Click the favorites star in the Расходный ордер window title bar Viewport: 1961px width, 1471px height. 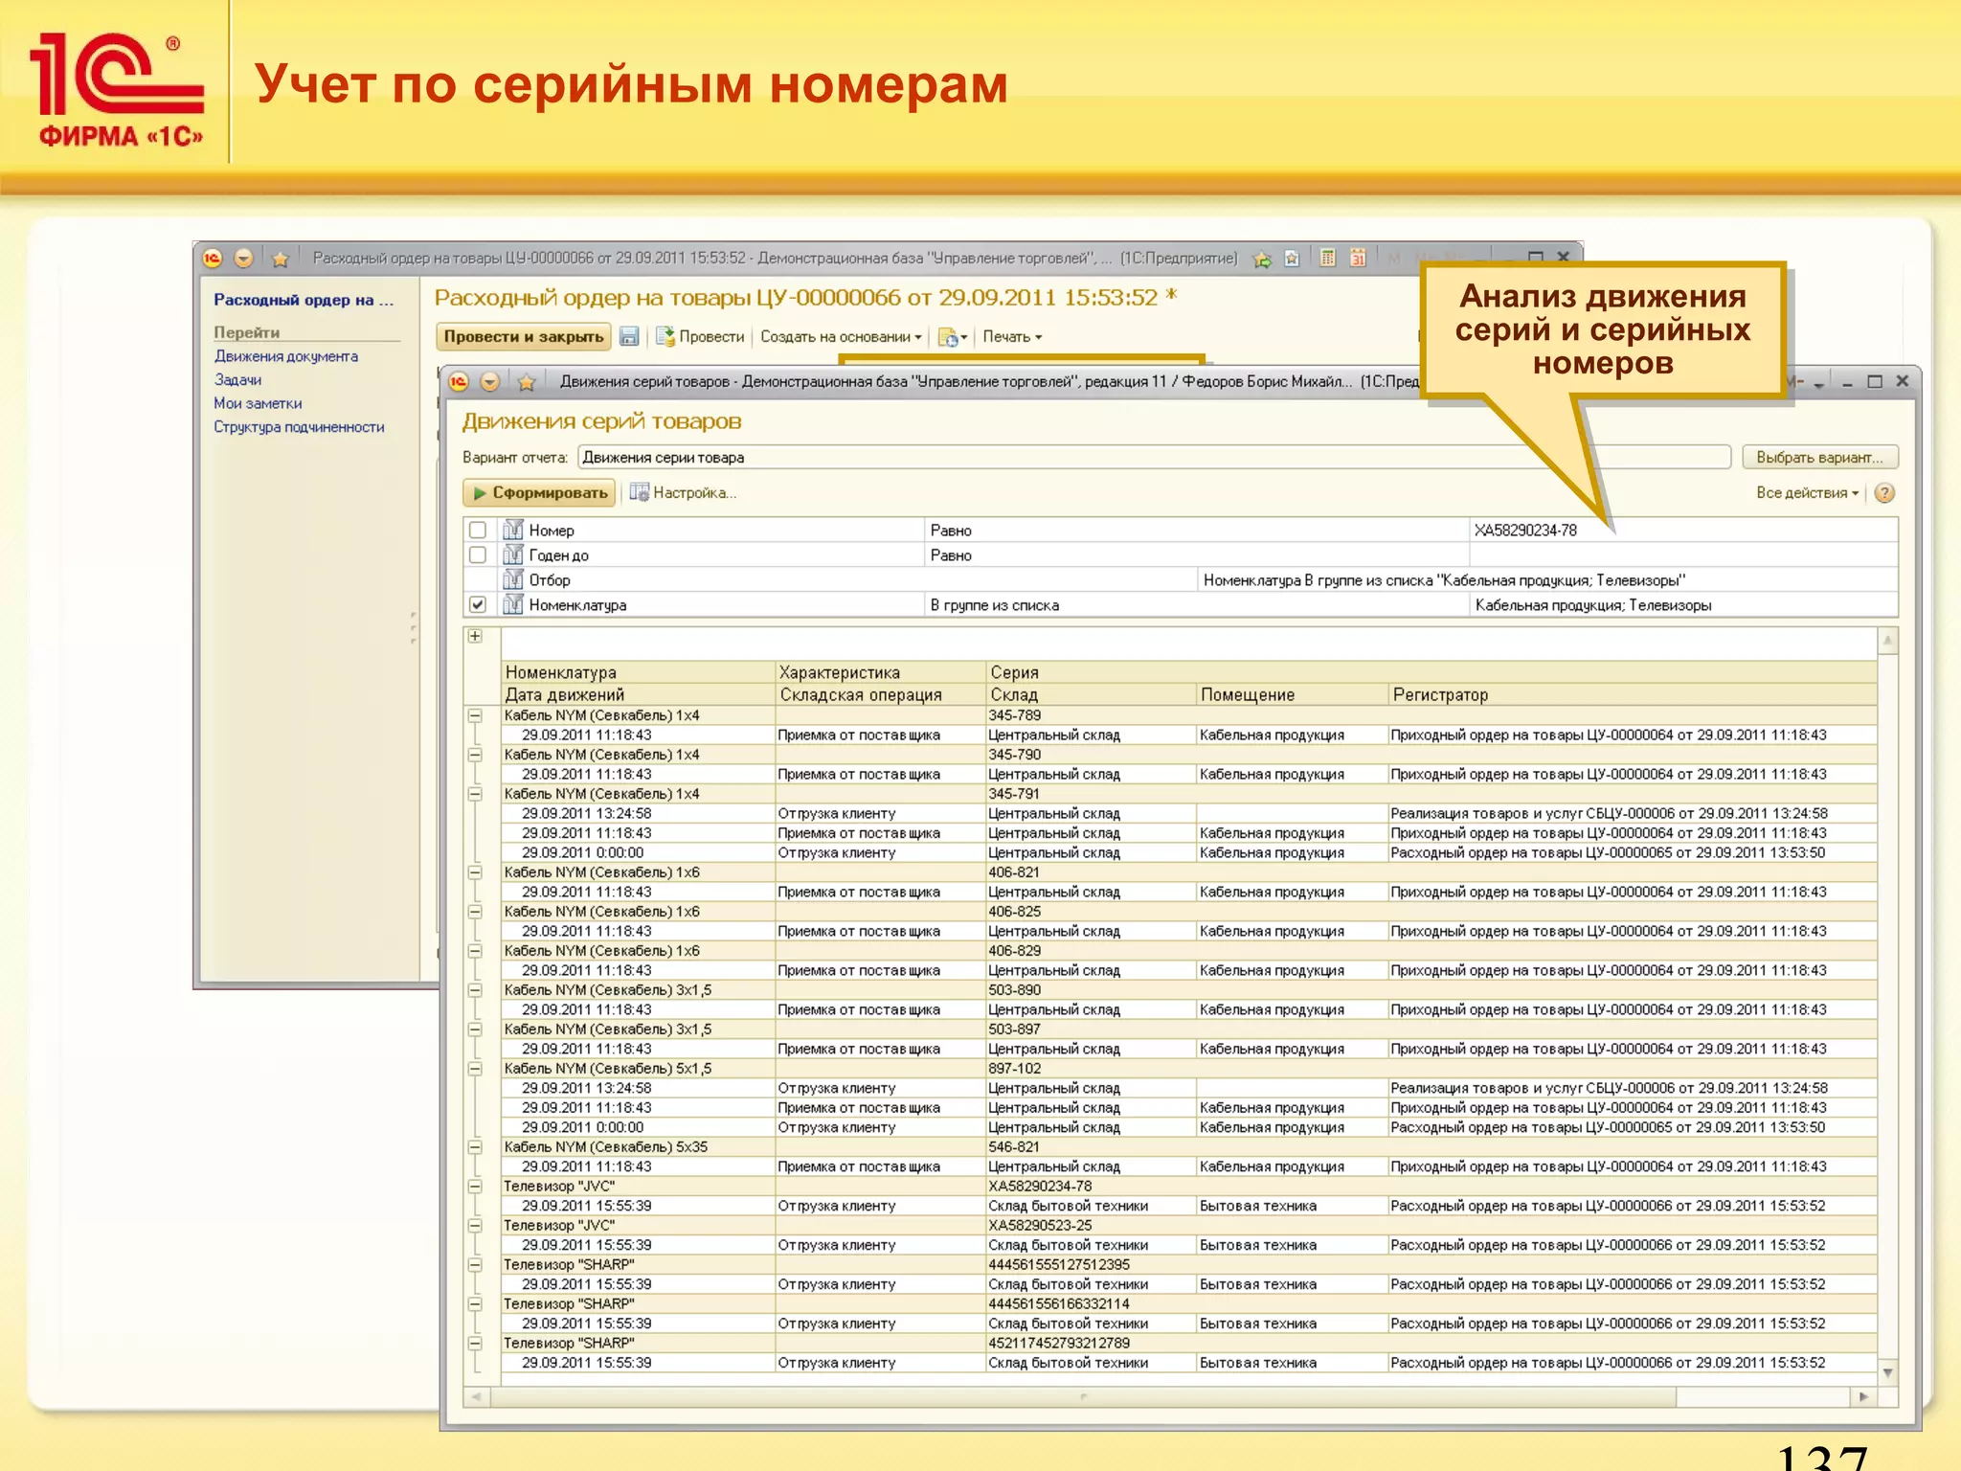280,259
